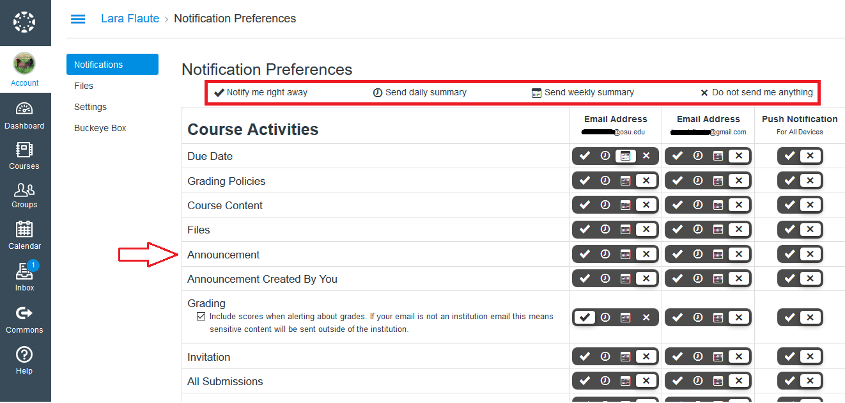Open Commons in the sidebar
Viewport: 845px width, 403px height.
24,319
